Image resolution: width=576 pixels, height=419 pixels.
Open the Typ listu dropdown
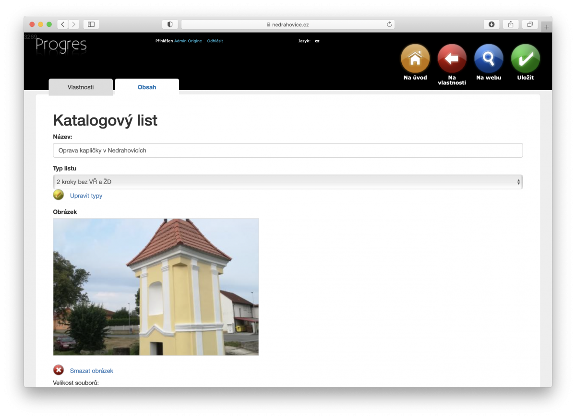click(x=288, y=182)
